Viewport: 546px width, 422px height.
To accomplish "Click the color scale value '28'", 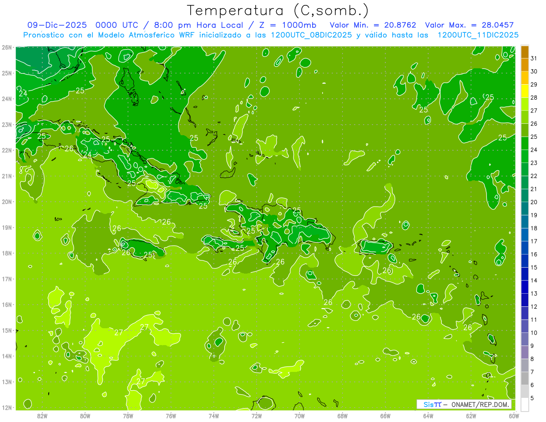I will pyautogui.click(x=534, y=97).
